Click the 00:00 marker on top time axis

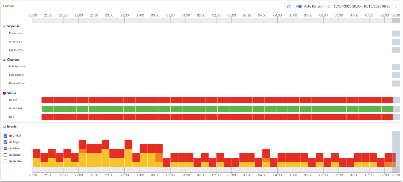click(140, 15)
